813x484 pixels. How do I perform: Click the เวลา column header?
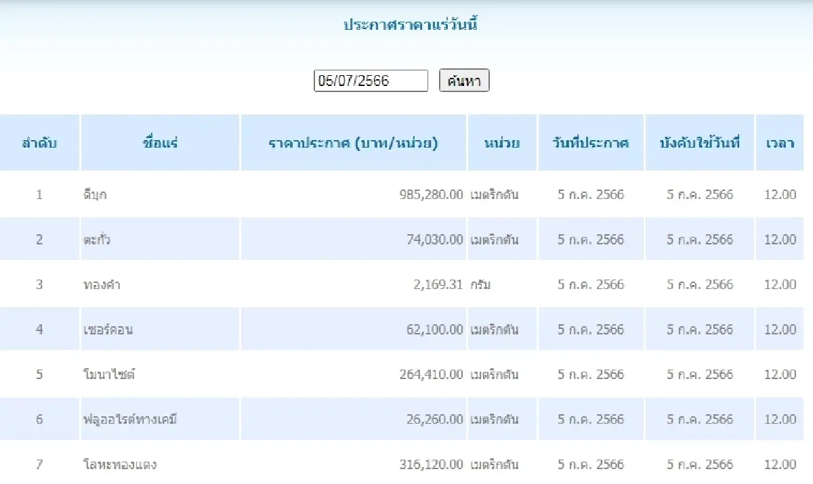click(780, 143)
